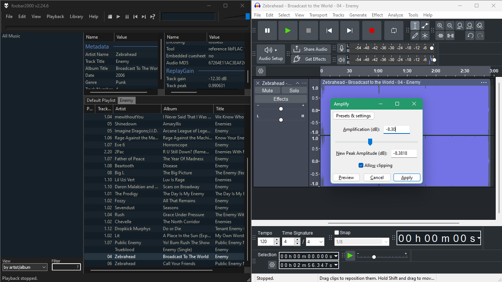Click the Presets & settings button

coord(353,116)
